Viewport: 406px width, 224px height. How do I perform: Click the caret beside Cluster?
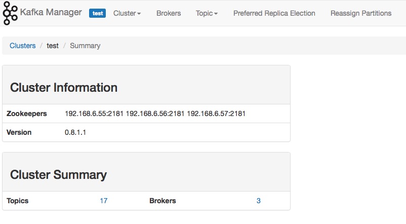click(139, 14)
